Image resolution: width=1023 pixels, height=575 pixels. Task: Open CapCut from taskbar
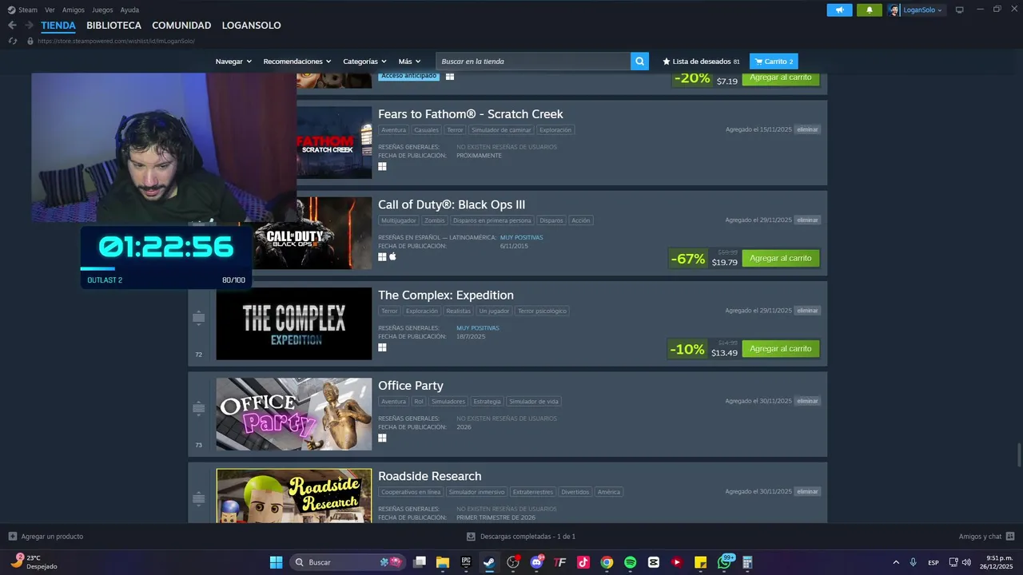[654, 562]
